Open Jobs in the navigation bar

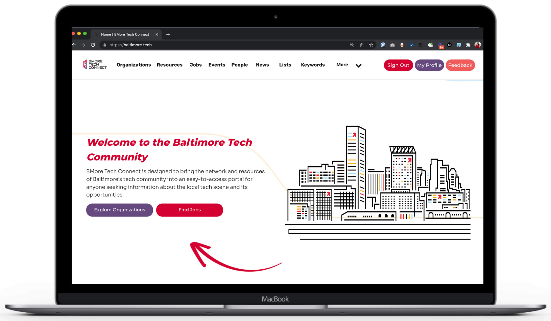[196, 65]
